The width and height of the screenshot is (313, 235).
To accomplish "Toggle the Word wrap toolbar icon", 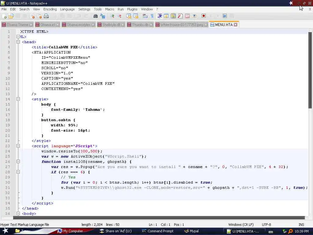I will tap(145, 16).
